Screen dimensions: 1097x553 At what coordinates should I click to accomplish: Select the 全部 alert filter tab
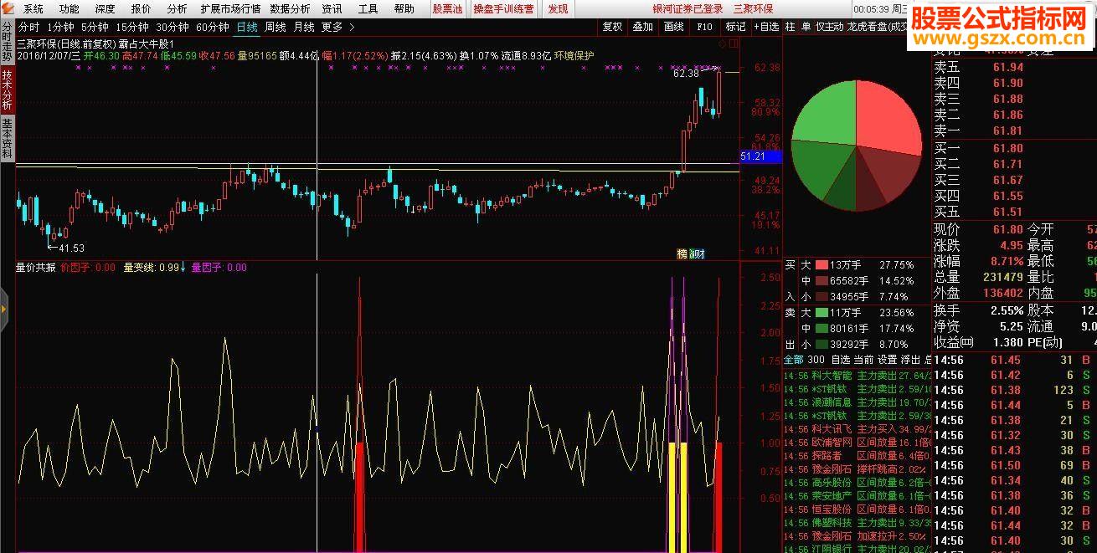pos(793,360)
